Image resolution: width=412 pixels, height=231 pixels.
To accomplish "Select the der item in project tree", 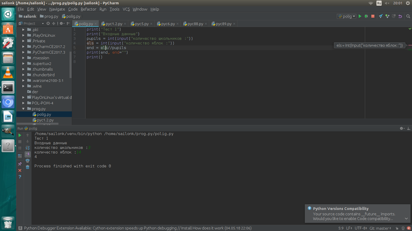I will 35,92.
